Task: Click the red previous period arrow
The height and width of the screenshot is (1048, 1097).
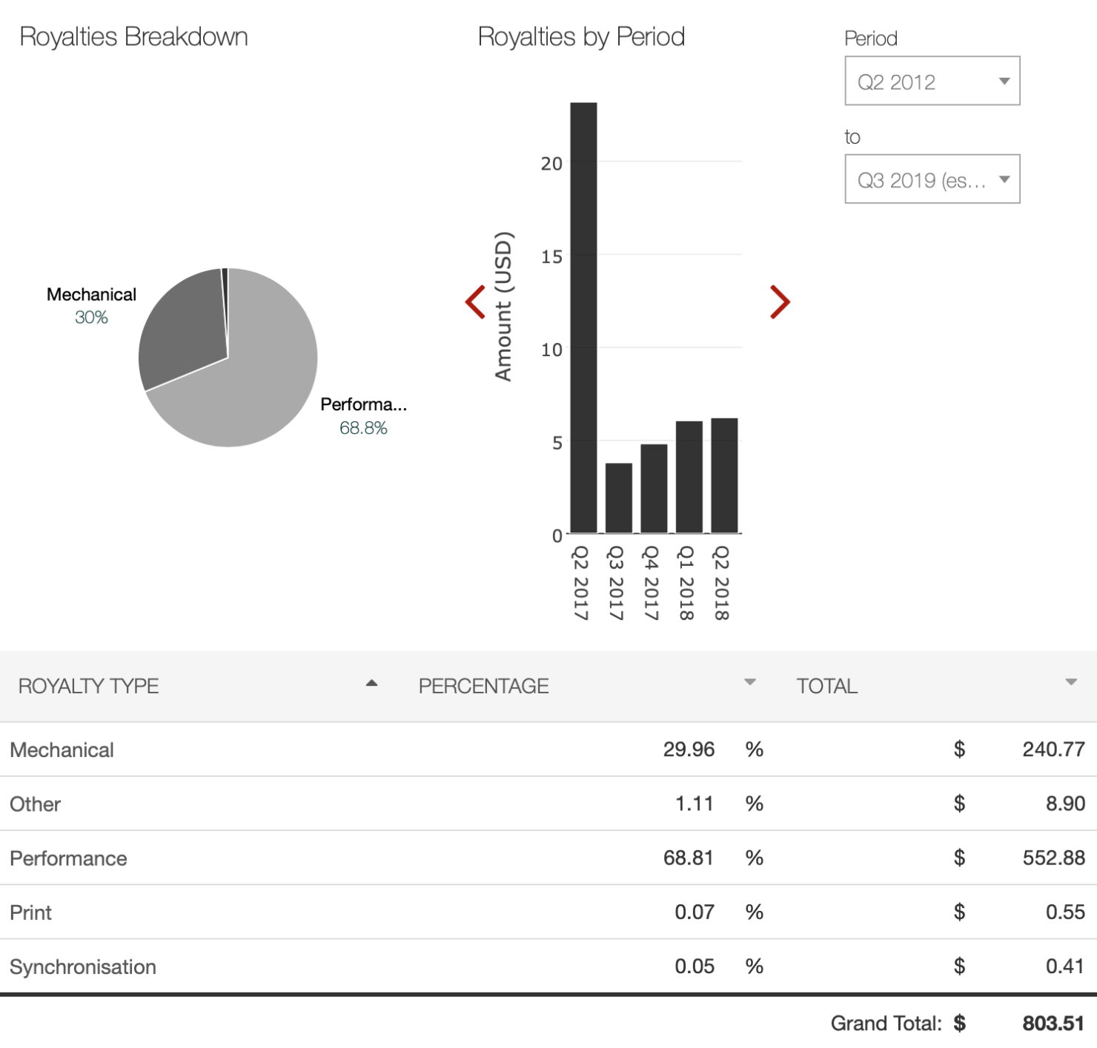Action: click(475, 302)
